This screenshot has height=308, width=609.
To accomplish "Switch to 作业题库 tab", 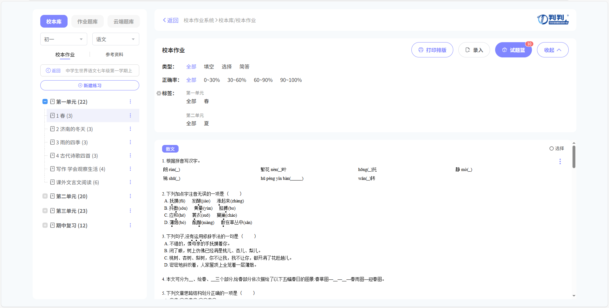I will point(87,22).
